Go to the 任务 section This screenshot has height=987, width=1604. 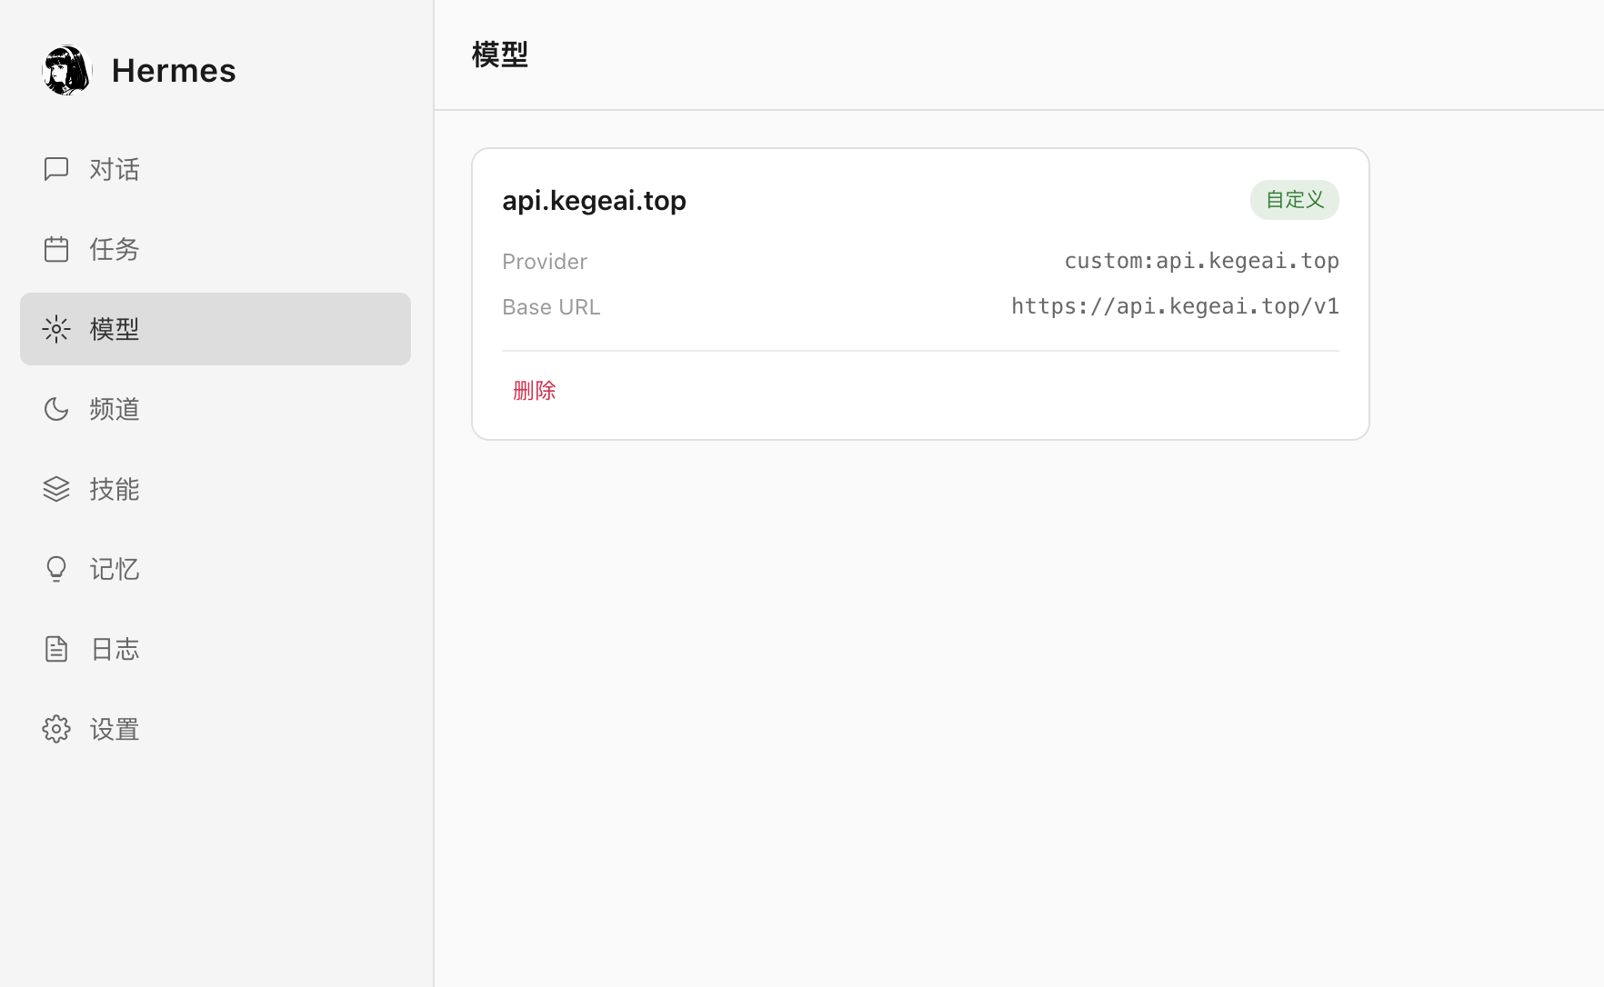pos(115,249)
